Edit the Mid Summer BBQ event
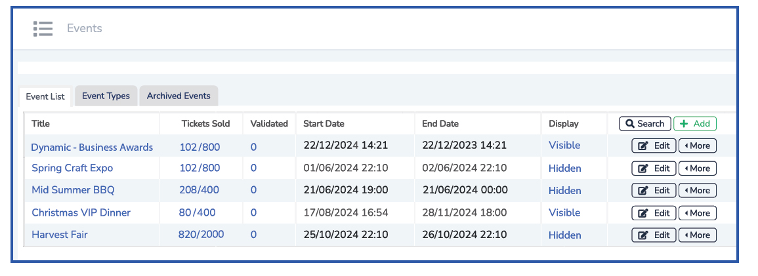The width and height of the screenshot is (758, 276). tap(654, 191)
